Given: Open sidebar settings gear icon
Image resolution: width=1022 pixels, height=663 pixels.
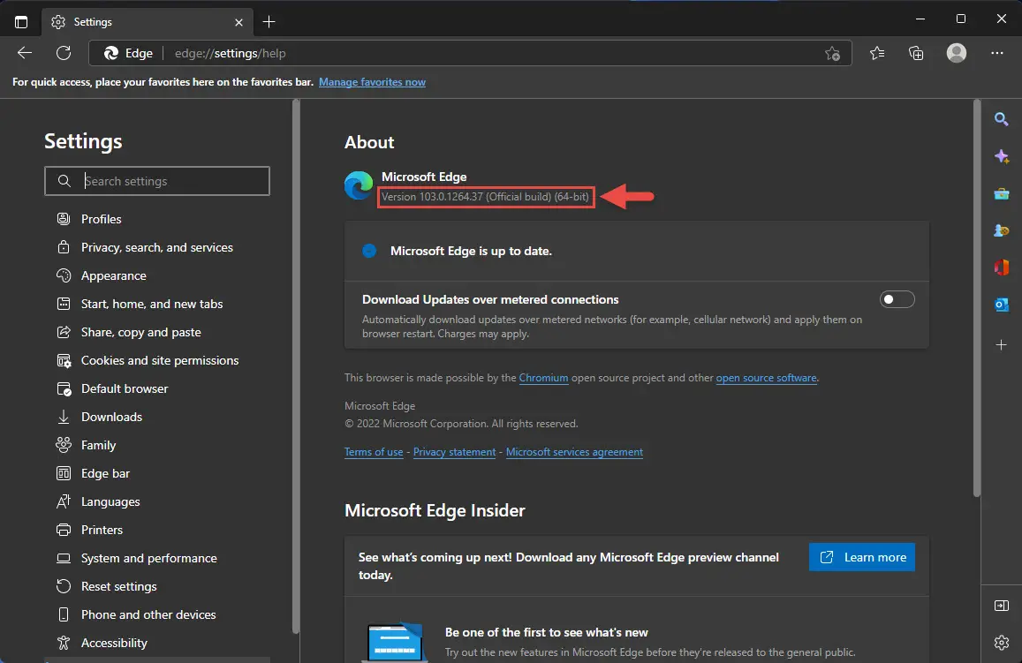Looking at the screenshot, I should [1002, 643].
